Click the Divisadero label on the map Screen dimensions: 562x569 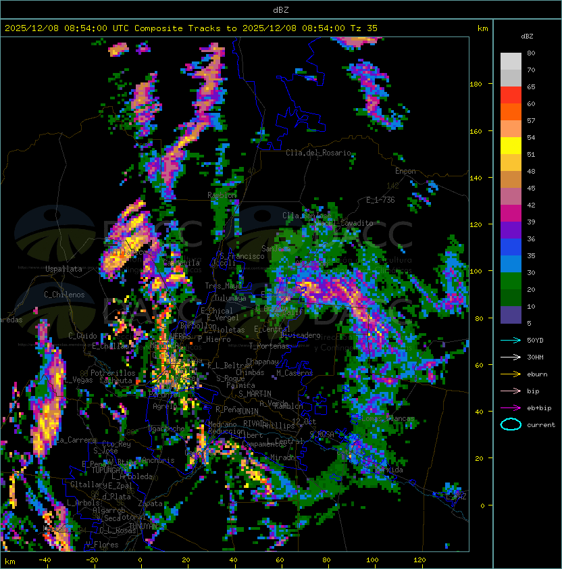301,335
